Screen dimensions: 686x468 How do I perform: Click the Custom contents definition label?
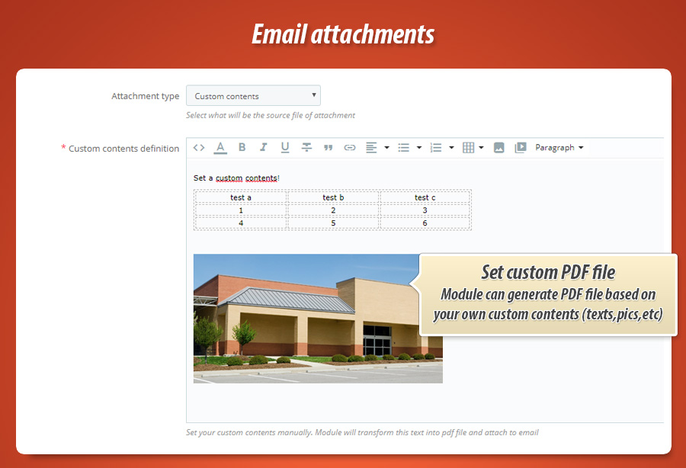coord(122,149)
